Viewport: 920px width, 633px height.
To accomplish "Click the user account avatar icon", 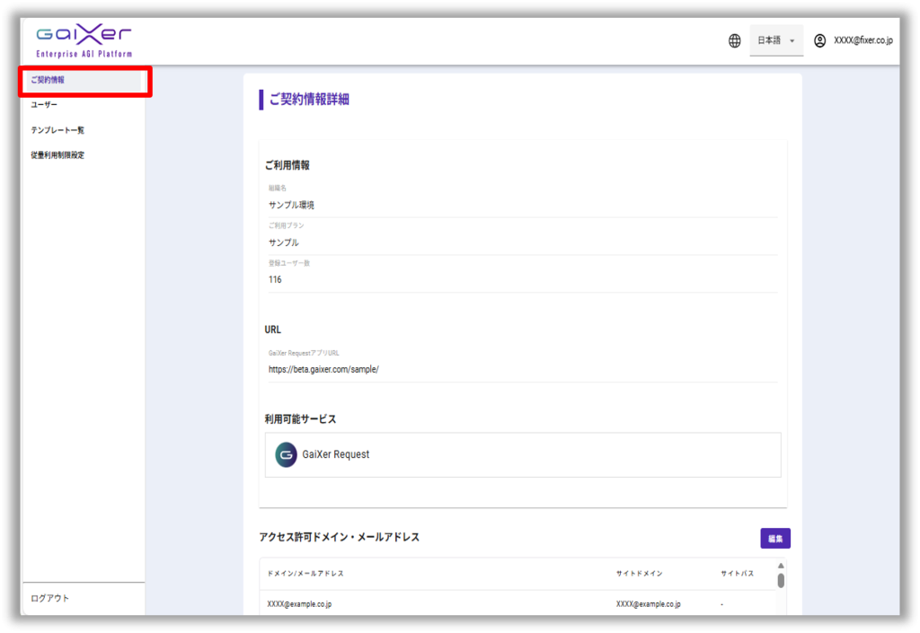I will [x=819, y=41].
